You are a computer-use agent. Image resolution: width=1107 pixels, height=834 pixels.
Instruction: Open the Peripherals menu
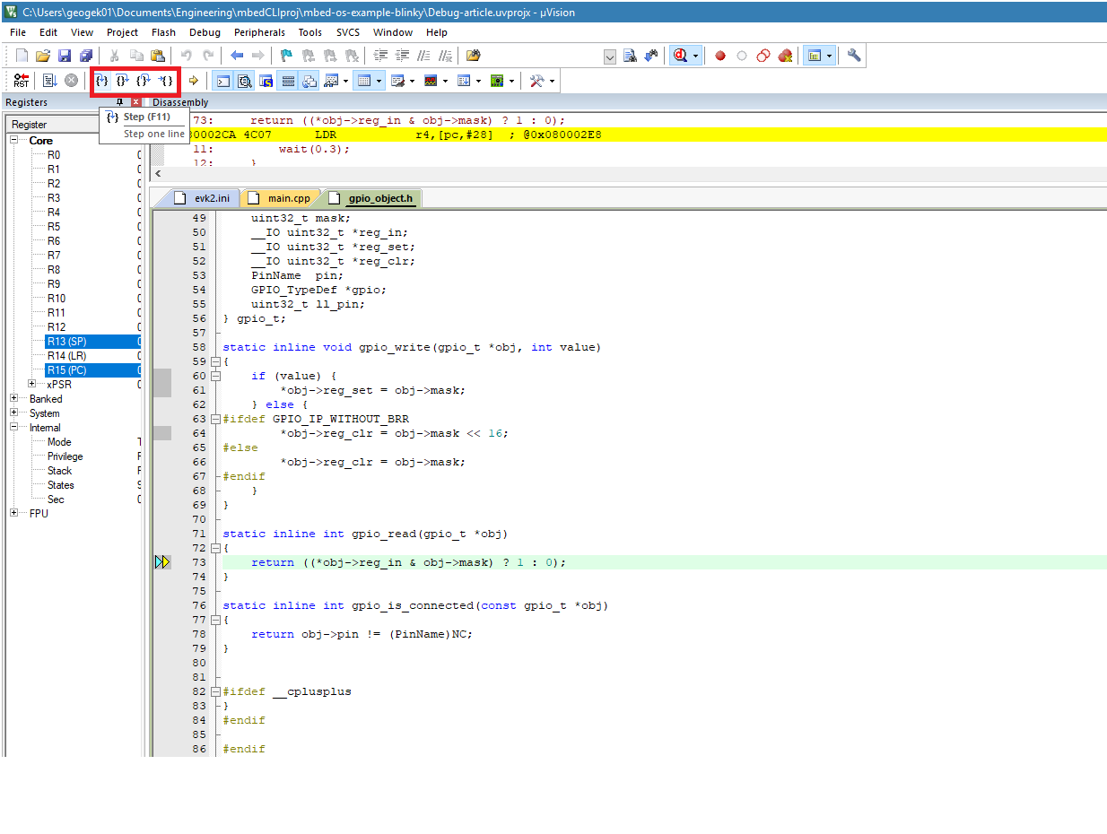pyautogui.click(x=259, y=32)
